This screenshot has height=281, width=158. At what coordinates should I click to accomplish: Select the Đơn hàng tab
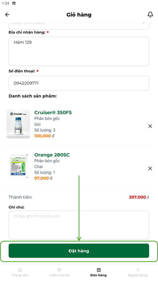(x=99, y=272)
